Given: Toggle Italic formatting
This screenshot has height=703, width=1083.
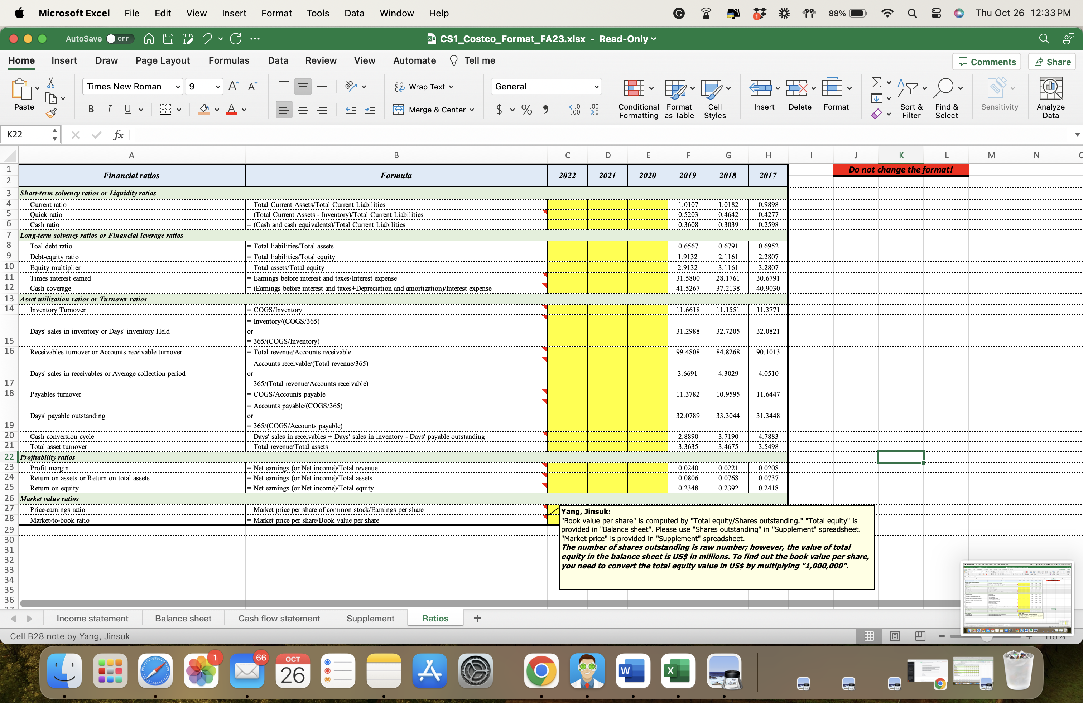Looking at the screenshot, I should point(109,109).
